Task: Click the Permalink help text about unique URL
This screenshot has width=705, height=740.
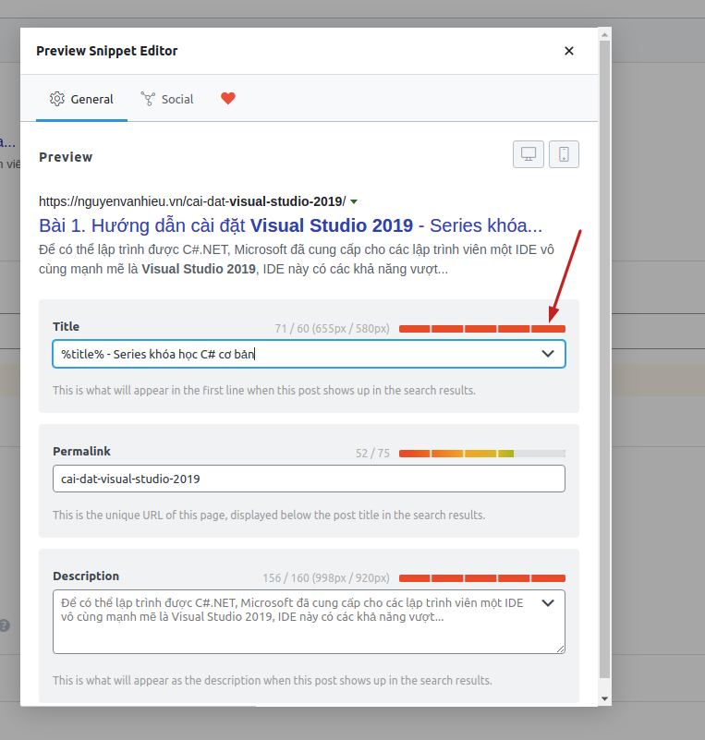Action: tap(269, 515)
